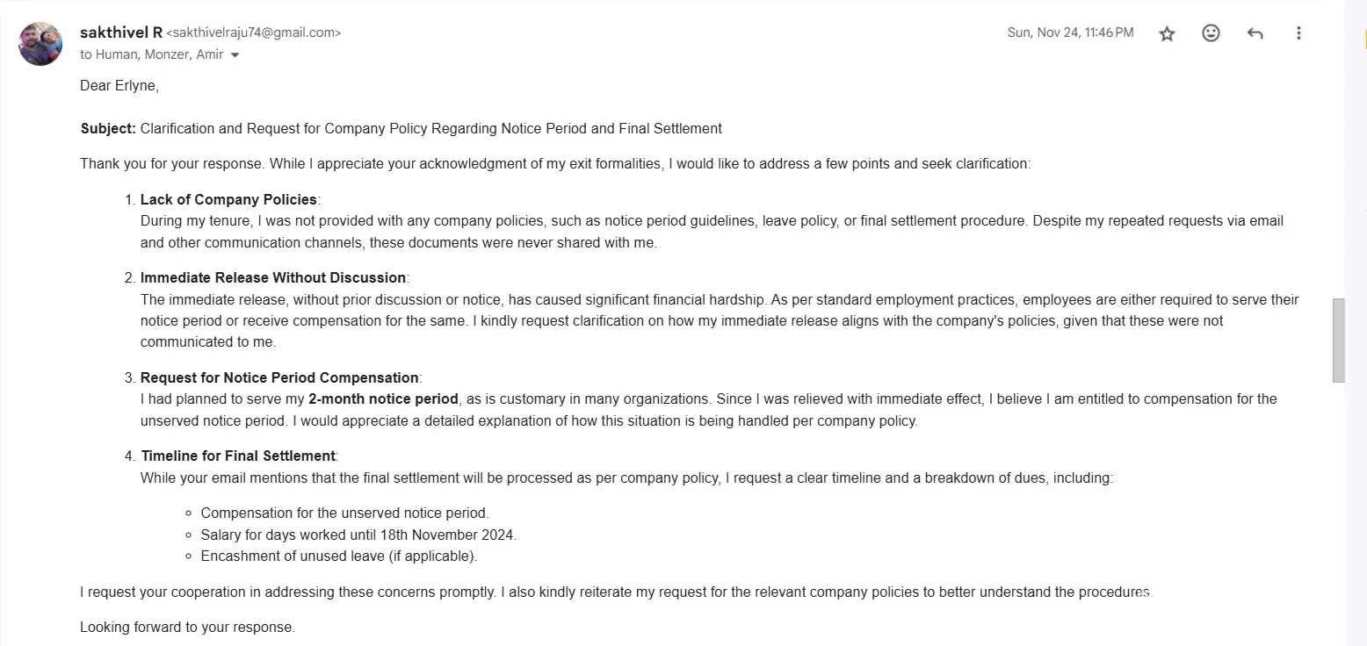Click the Sun, Nov 24 timestamp
Screen dimensions: 1367x646
pyautogui.click(x=1070, y=32)
